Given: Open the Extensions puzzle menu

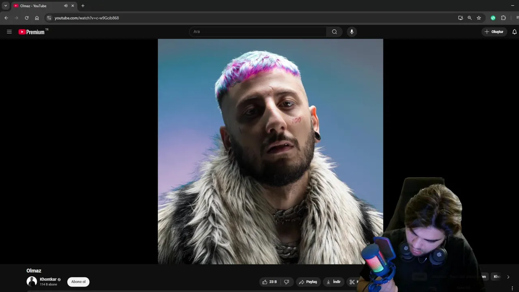Looking at the screenshot, I should click(x=504, y=18).
